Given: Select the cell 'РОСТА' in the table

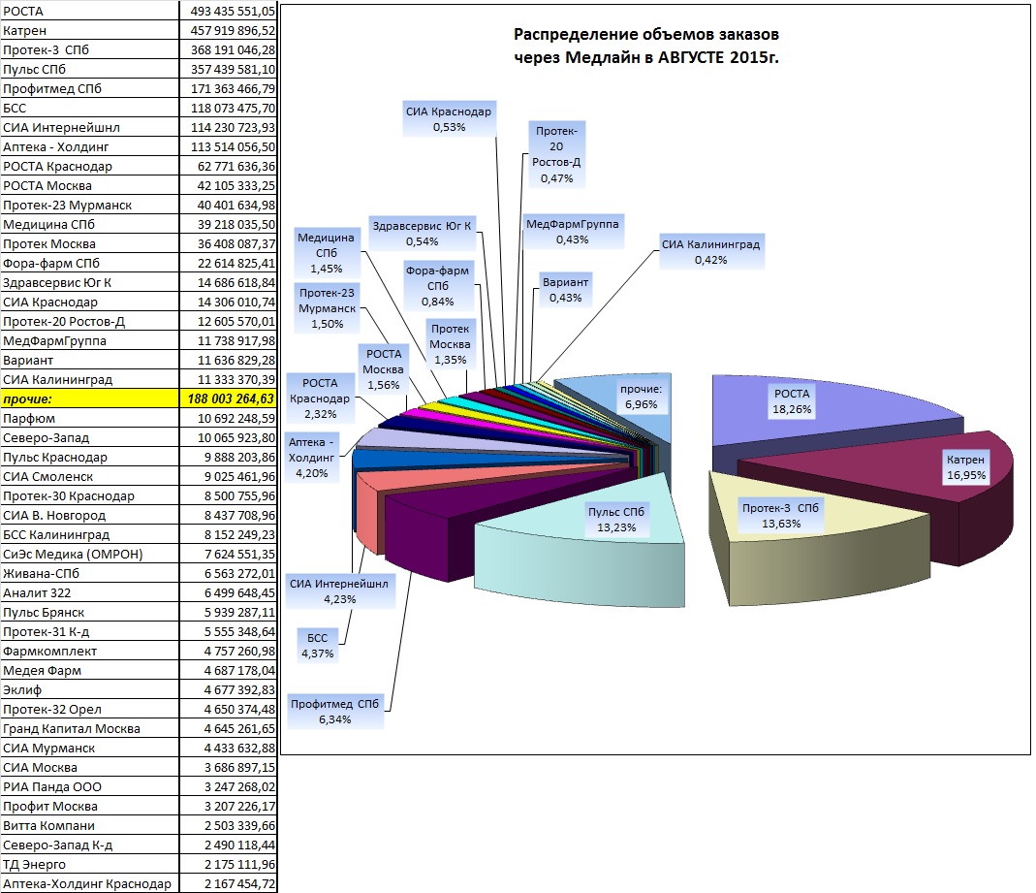Looking at the screenshot, I should 90,11.
